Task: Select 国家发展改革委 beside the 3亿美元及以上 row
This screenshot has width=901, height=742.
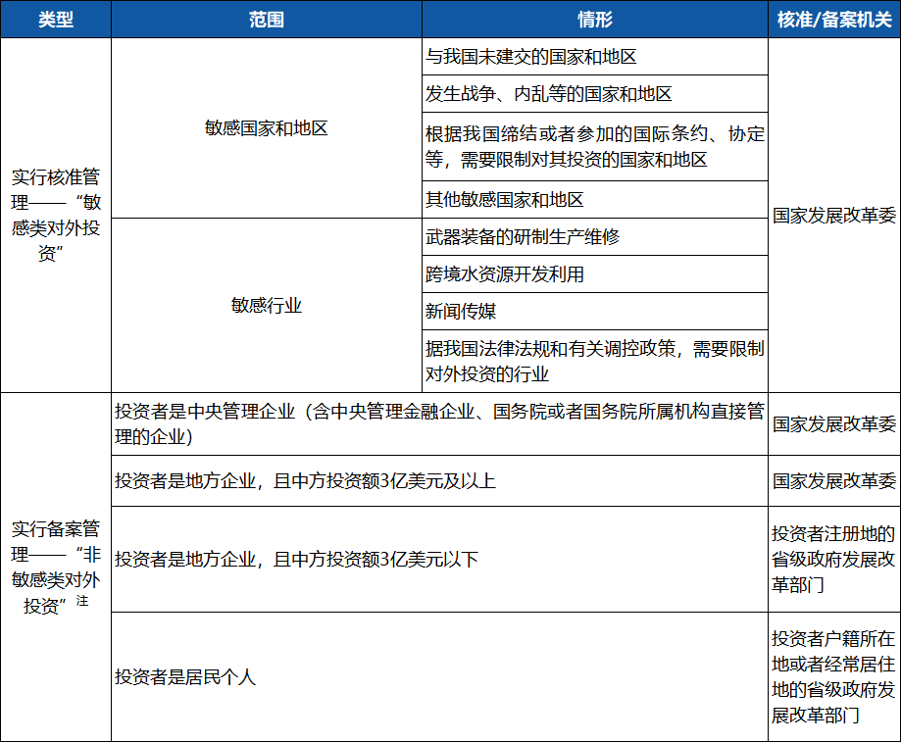Action: point(834,480)
